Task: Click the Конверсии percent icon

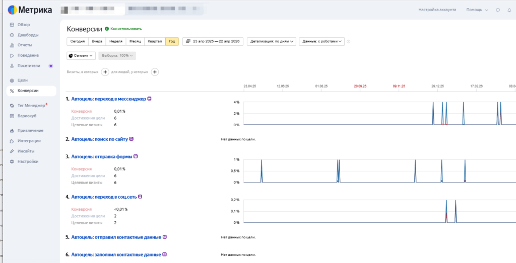Action: point(12,91)
